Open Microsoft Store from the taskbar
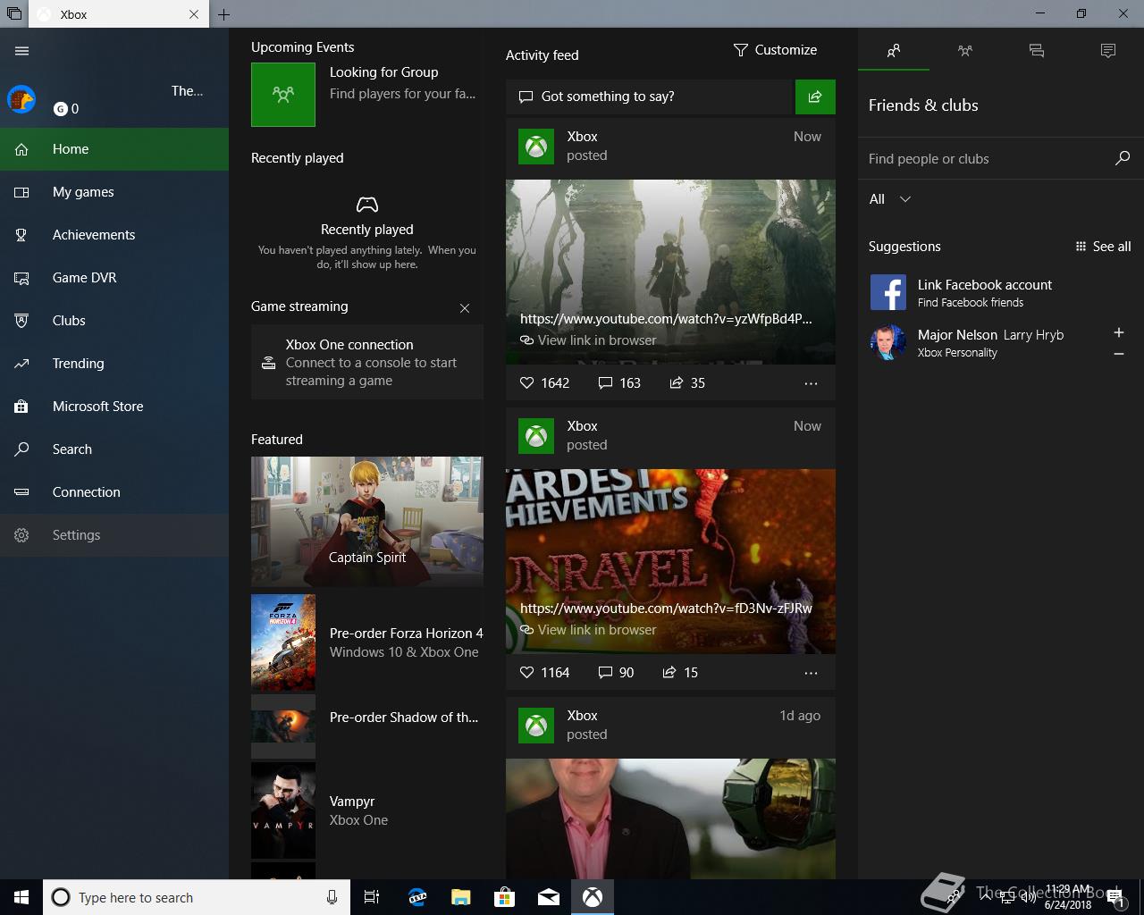The image size is (1144, 915). (505, 897)
